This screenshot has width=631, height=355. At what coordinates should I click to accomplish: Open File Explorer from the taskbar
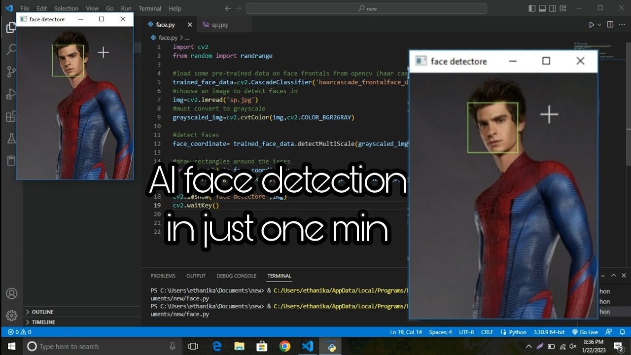pyautogui.click(x=240, y=347)
